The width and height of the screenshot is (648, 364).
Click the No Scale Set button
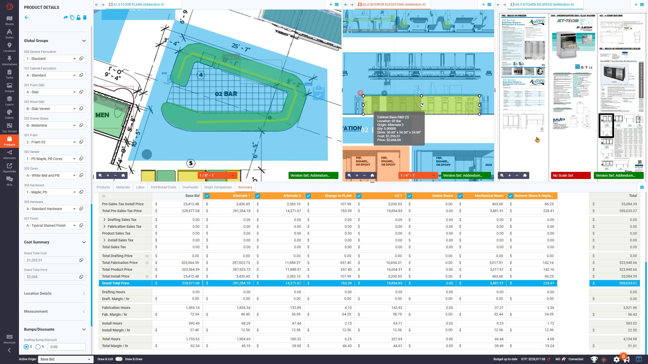(x=571, y=175)
